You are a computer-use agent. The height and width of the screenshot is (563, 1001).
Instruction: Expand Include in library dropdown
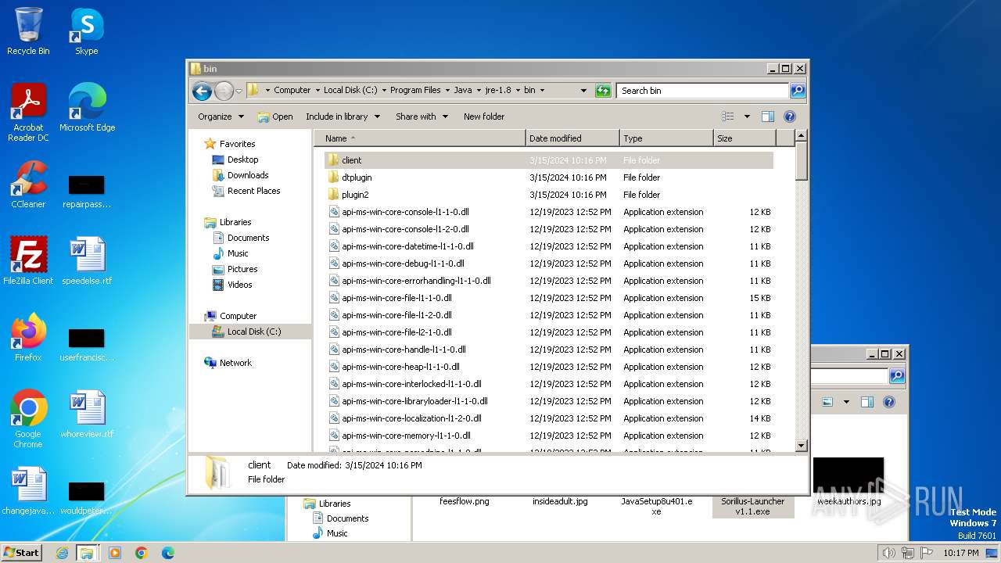click(x=343, y=117)
